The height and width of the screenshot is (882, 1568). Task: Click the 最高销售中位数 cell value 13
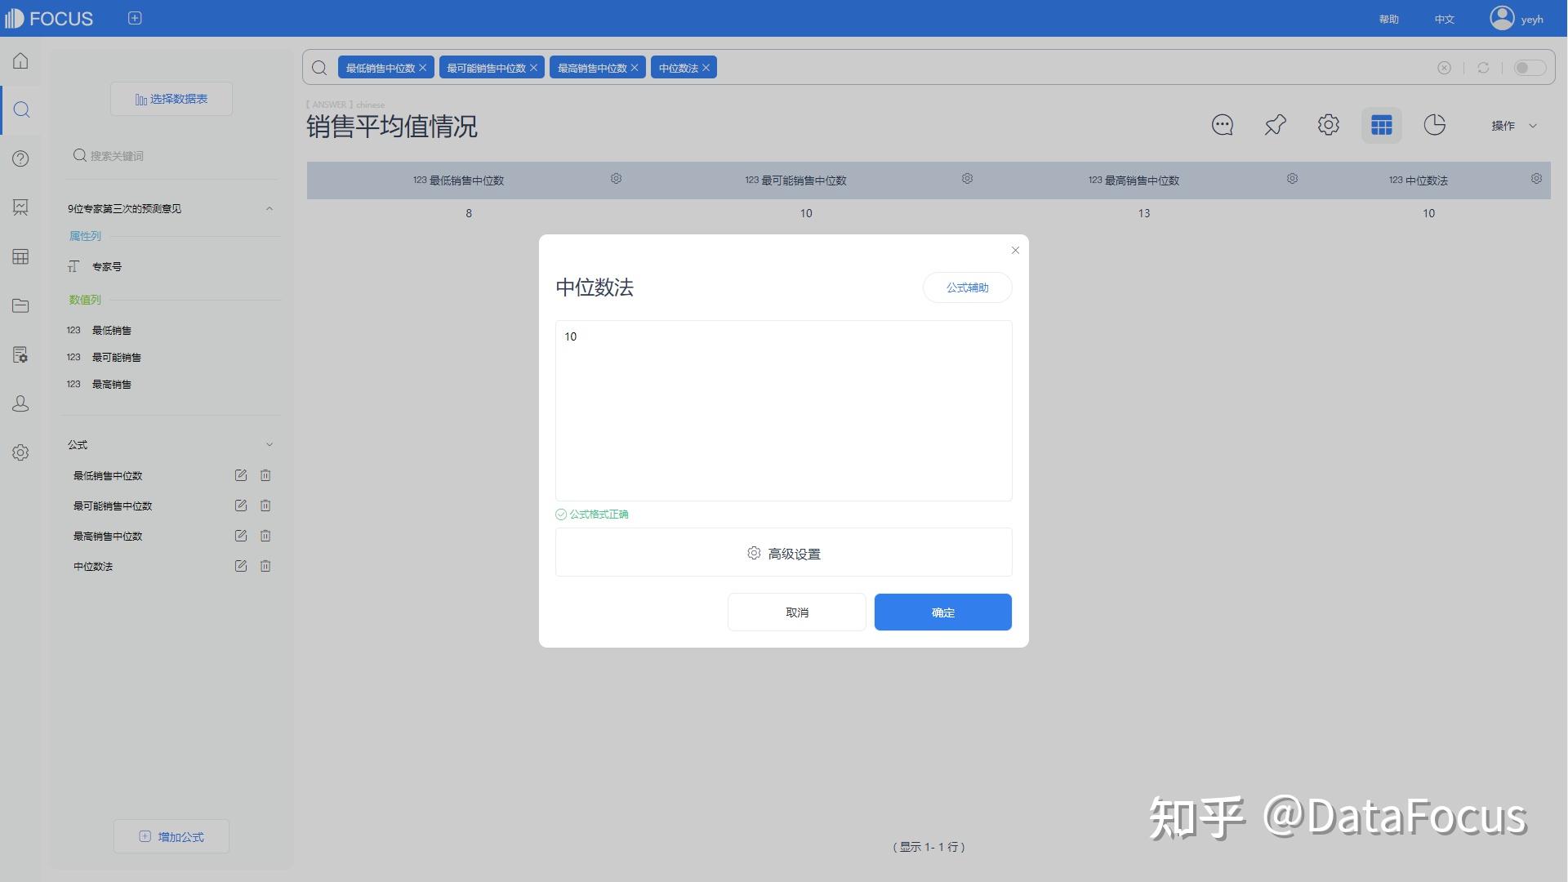pyautogui.click(x=1143, y=213)
